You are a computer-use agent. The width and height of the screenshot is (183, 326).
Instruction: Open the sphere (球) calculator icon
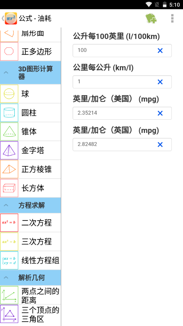[x=9, y=94]
